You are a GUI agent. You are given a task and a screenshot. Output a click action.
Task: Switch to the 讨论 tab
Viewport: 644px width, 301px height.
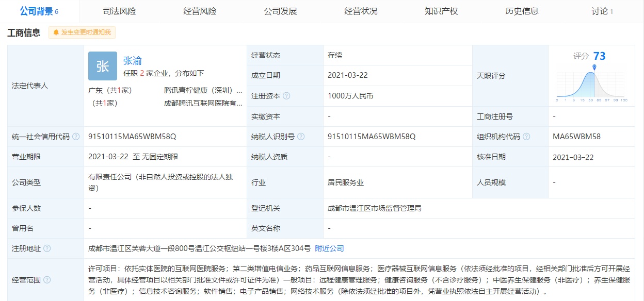coord(602,11)
